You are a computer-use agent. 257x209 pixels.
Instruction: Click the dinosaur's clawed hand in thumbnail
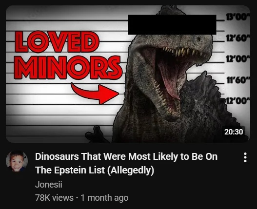[x=96, y=134]
